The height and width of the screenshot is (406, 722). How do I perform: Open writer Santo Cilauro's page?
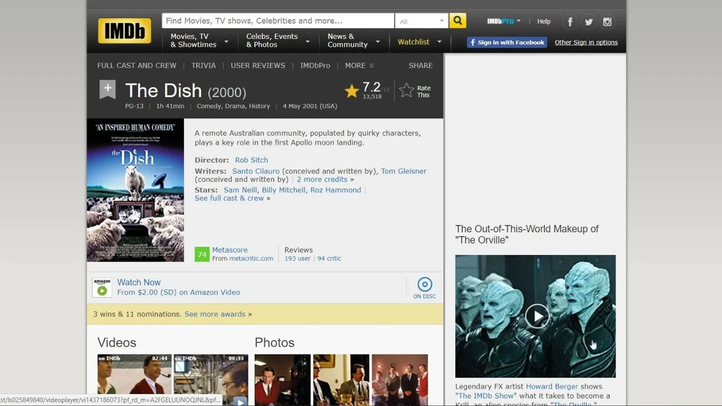256,171
